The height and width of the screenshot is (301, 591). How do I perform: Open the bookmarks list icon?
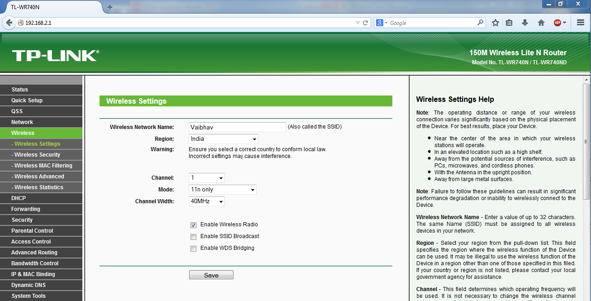[509, 22]
